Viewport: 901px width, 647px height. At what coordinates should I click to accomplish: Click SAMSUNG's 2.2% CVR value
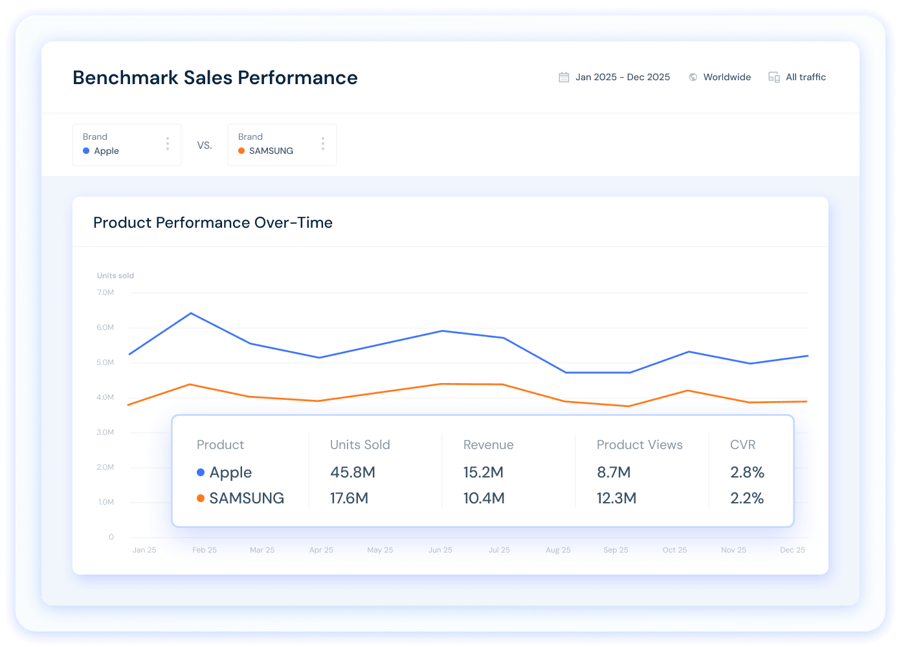point(747,498)
